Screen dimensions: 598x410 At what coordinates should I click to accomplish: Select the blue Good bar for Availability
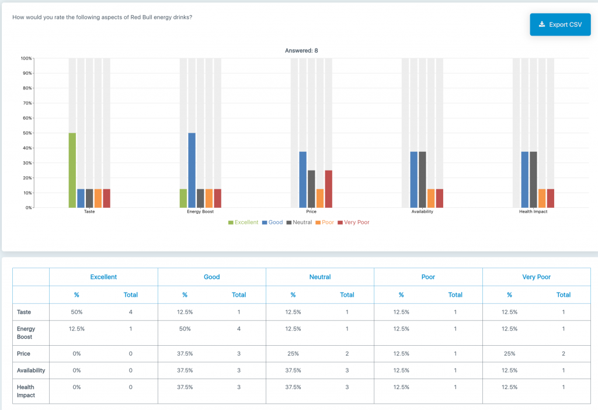[x=414, y=180]
